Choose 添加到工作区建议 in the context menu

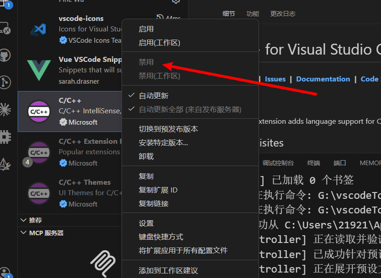[190, 270]
